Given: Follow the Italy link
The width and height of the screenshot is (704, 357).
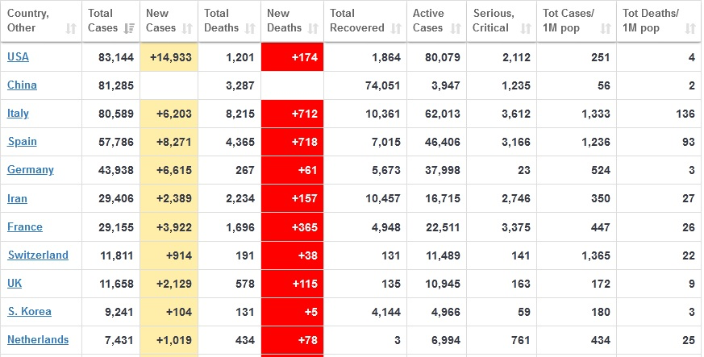Looking at the screenshot, I should [18, 114].
